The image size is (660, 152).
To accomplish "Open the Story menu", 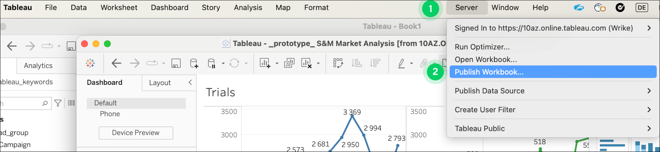I will point(211,7).
